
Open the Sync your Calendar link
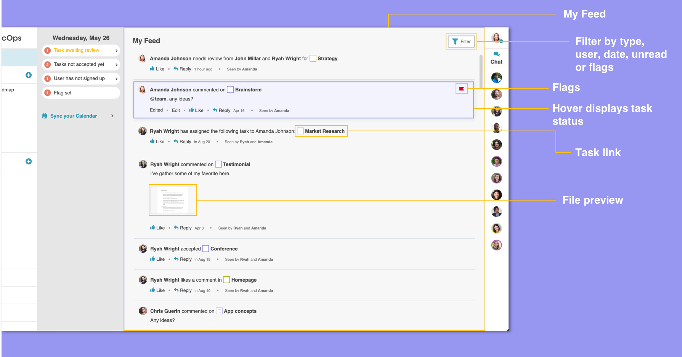tap(74, 116)
